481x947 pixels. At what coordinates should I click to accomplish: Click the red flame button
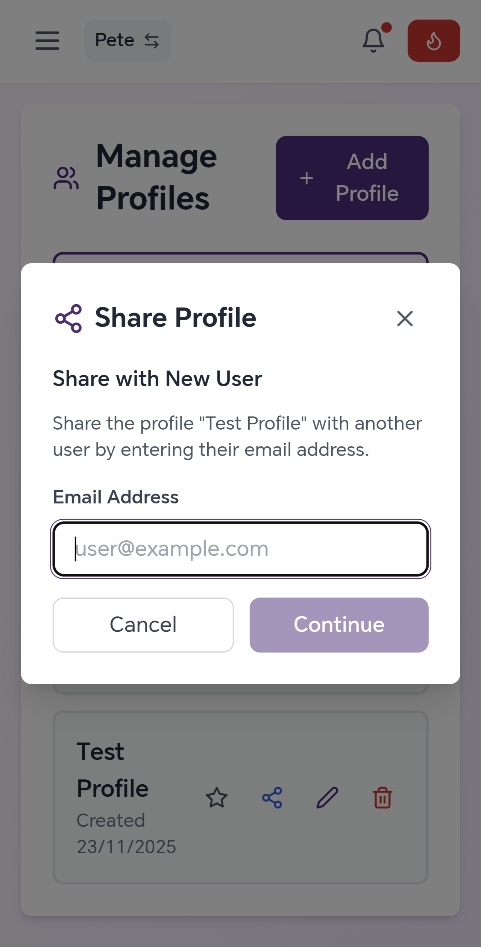[x=434, y=41]
